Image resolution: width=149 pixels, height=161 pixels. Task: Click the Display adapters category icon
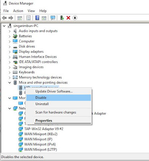click(15, 52)
